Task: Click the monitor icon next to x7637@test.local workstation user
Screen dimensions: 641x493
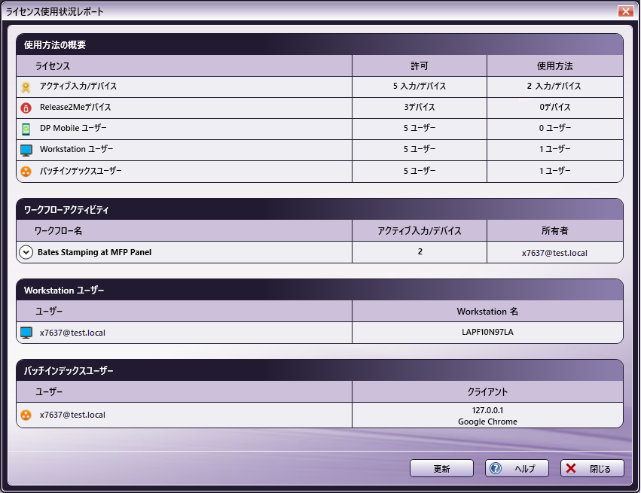Action: (26, 333)
